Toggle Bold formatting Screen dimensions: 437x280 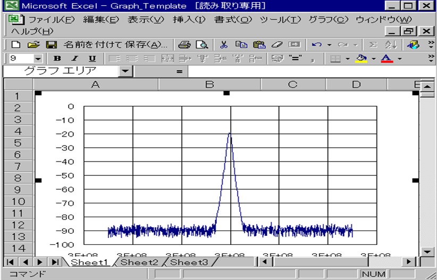57,58
